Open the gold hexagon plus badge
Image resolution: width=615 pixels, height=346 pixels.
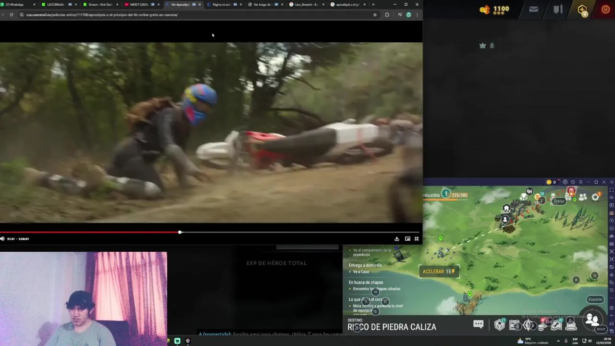coord(582,10)
